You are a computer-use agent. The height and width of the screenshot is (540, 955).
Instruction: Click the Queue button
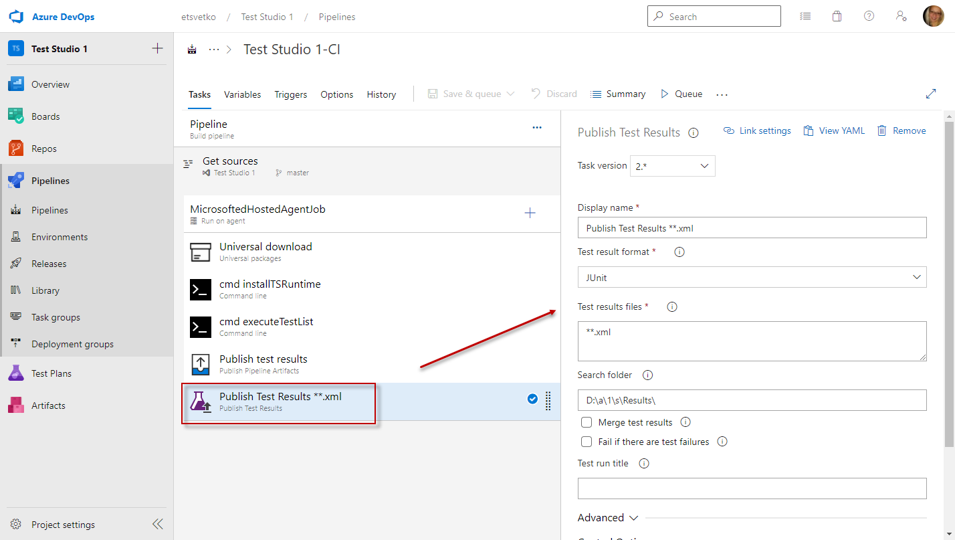coord(681,94)
